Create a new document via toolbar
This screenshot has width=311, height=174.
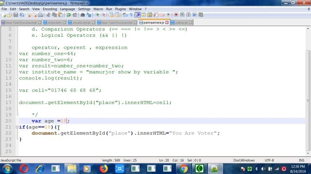3,15
